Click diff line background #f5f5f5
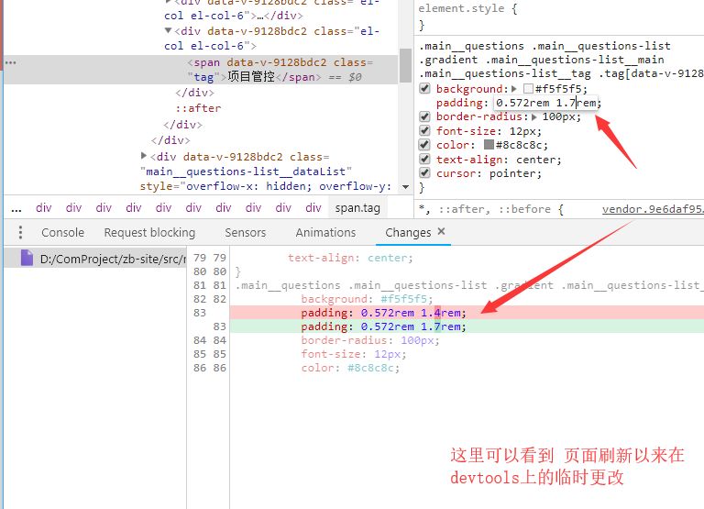The height and width of the screenshot is (509, 704). pos(367,299)
